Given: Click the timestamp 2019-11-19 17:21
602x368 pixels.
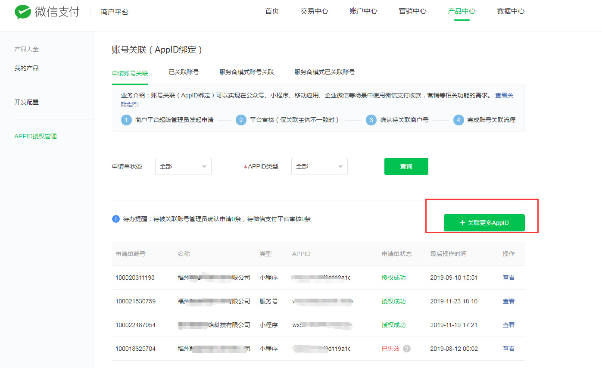Looking at the screenshot, I should tap(454, 325).
